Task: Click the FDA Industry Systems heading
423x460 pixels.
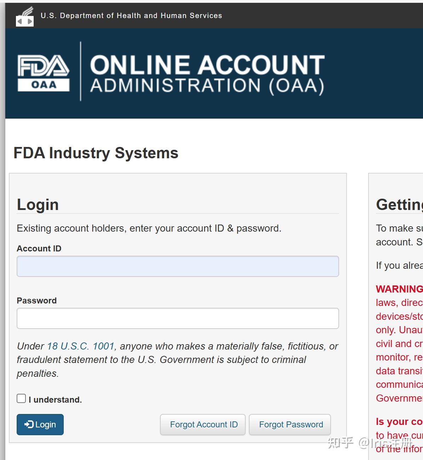Action: click(x=96, y=153)
